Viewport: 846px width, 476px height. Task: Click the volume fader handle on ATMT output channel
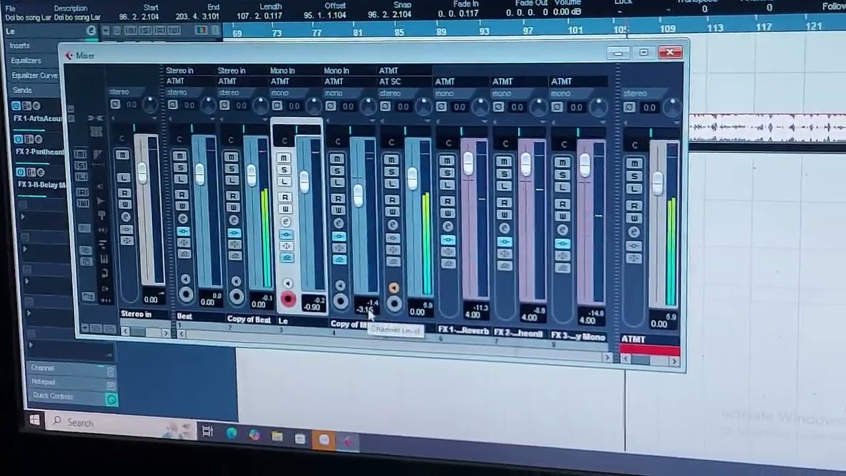[x=657, y=184]
